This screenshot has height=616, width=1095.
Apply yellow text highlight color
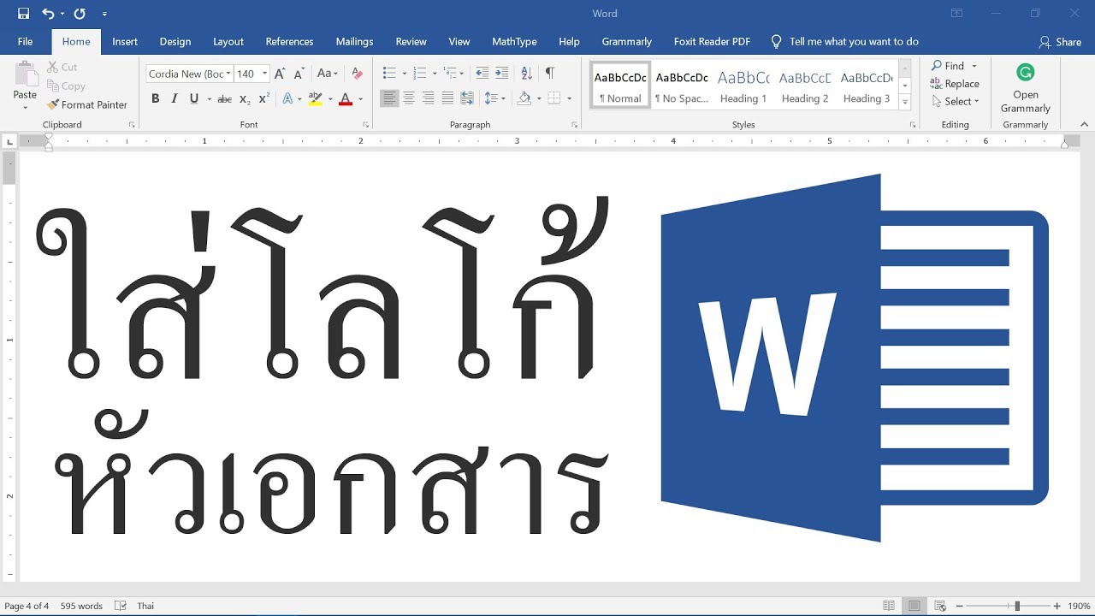coord(315,99)
